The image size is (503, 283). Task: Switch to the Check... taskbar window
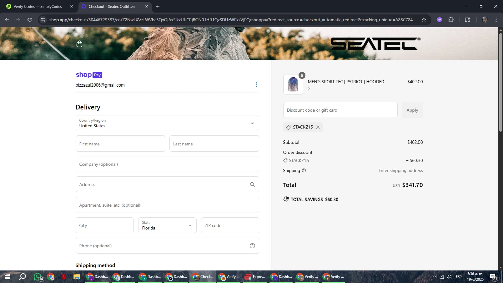[203, 277]
